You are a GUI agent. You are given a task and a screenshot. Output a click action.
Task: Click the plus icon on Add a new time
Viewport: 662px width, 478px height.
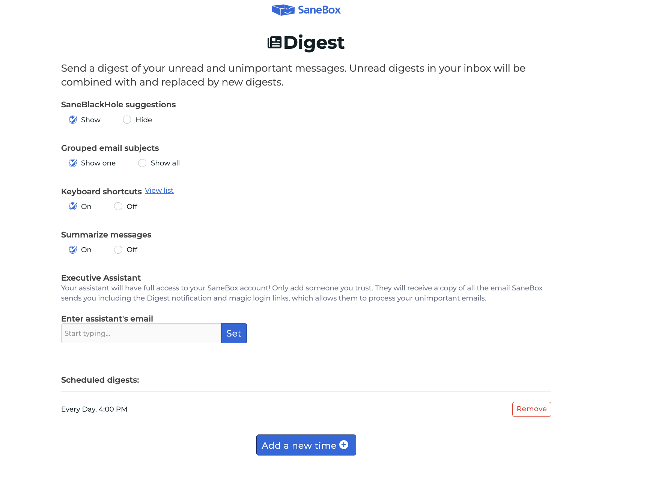(x=344, y=445)
